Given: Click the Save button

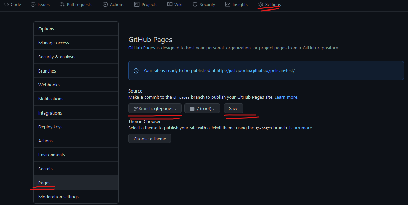Looking at the screenshot, I should 233,108.
